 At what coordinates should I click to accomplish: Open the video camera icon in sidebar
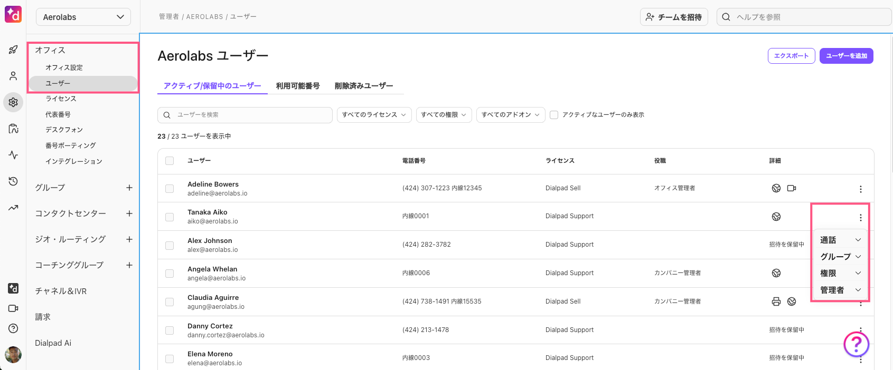pos(13,308)
